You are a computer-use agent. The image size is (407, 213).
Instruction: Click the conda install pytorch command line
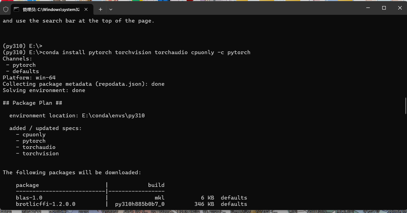(x=127, y=52)
